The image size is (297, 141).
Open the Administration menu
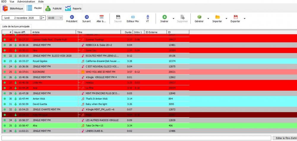pyautogui.click(x=26, y=1)
